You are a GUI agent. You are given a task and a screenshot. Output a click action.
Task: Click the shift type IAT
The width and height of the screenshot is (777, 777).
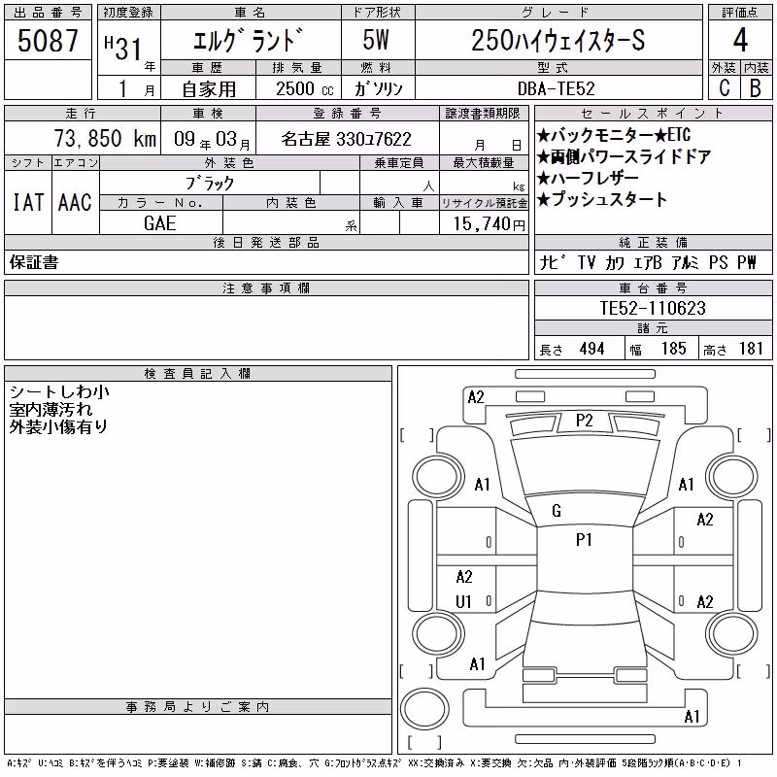click(x=28, y=202)
